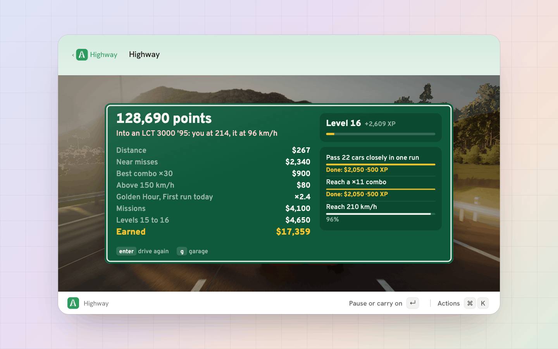Click the Reach 210 km/h progress bar

381,214
